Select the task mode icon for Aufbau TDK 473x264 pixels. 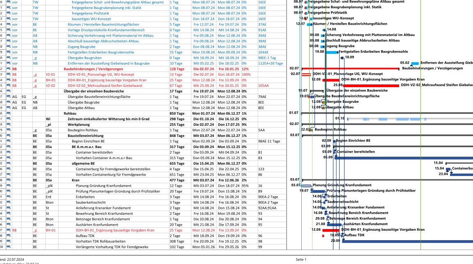(8, 236)
